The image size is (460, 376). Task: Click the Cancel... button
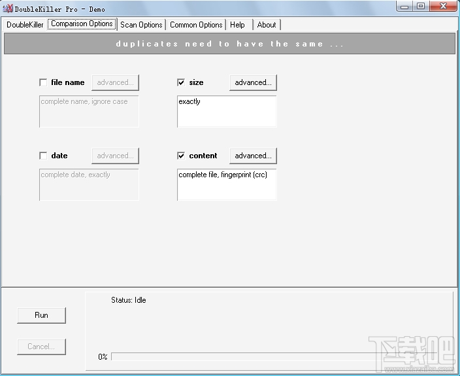tap(41, 347)
